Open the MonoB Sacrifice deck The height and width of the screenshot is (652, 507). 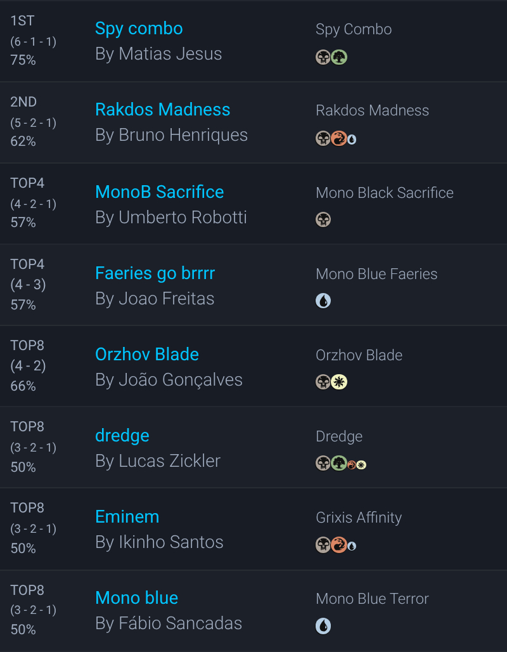coord(159,192)
